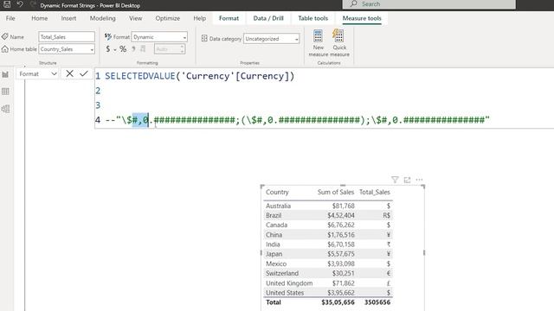The width and height of the screenshot is (554, 311).
Task: Commit formula with the checkmark icon
Action: (x=84, y=73)
